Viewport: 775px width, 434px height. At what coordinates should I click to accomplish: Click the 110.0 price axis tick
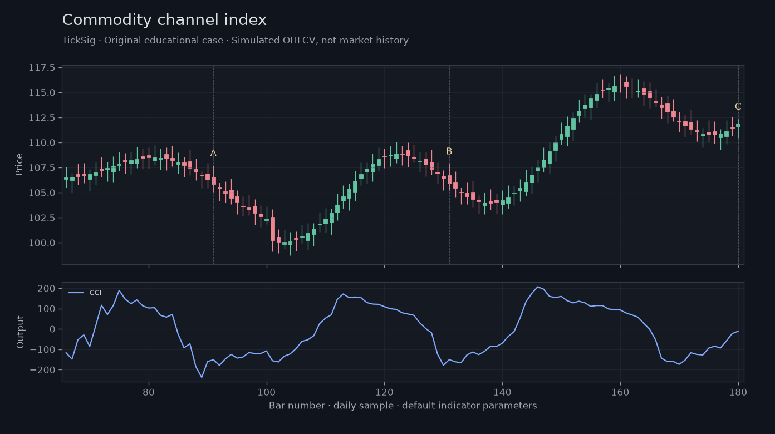[x=42, y=142]
